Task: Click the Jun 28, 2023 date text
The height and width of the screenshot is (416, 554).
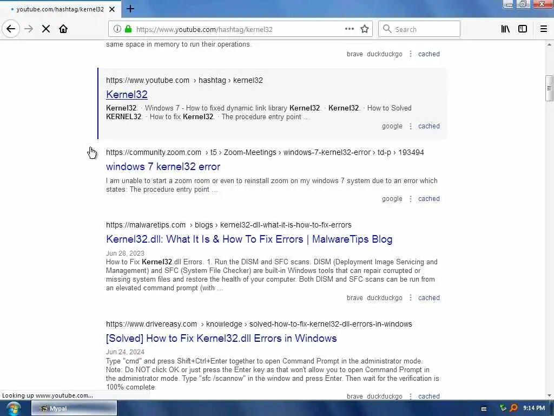Action: (x=125, y=253)
